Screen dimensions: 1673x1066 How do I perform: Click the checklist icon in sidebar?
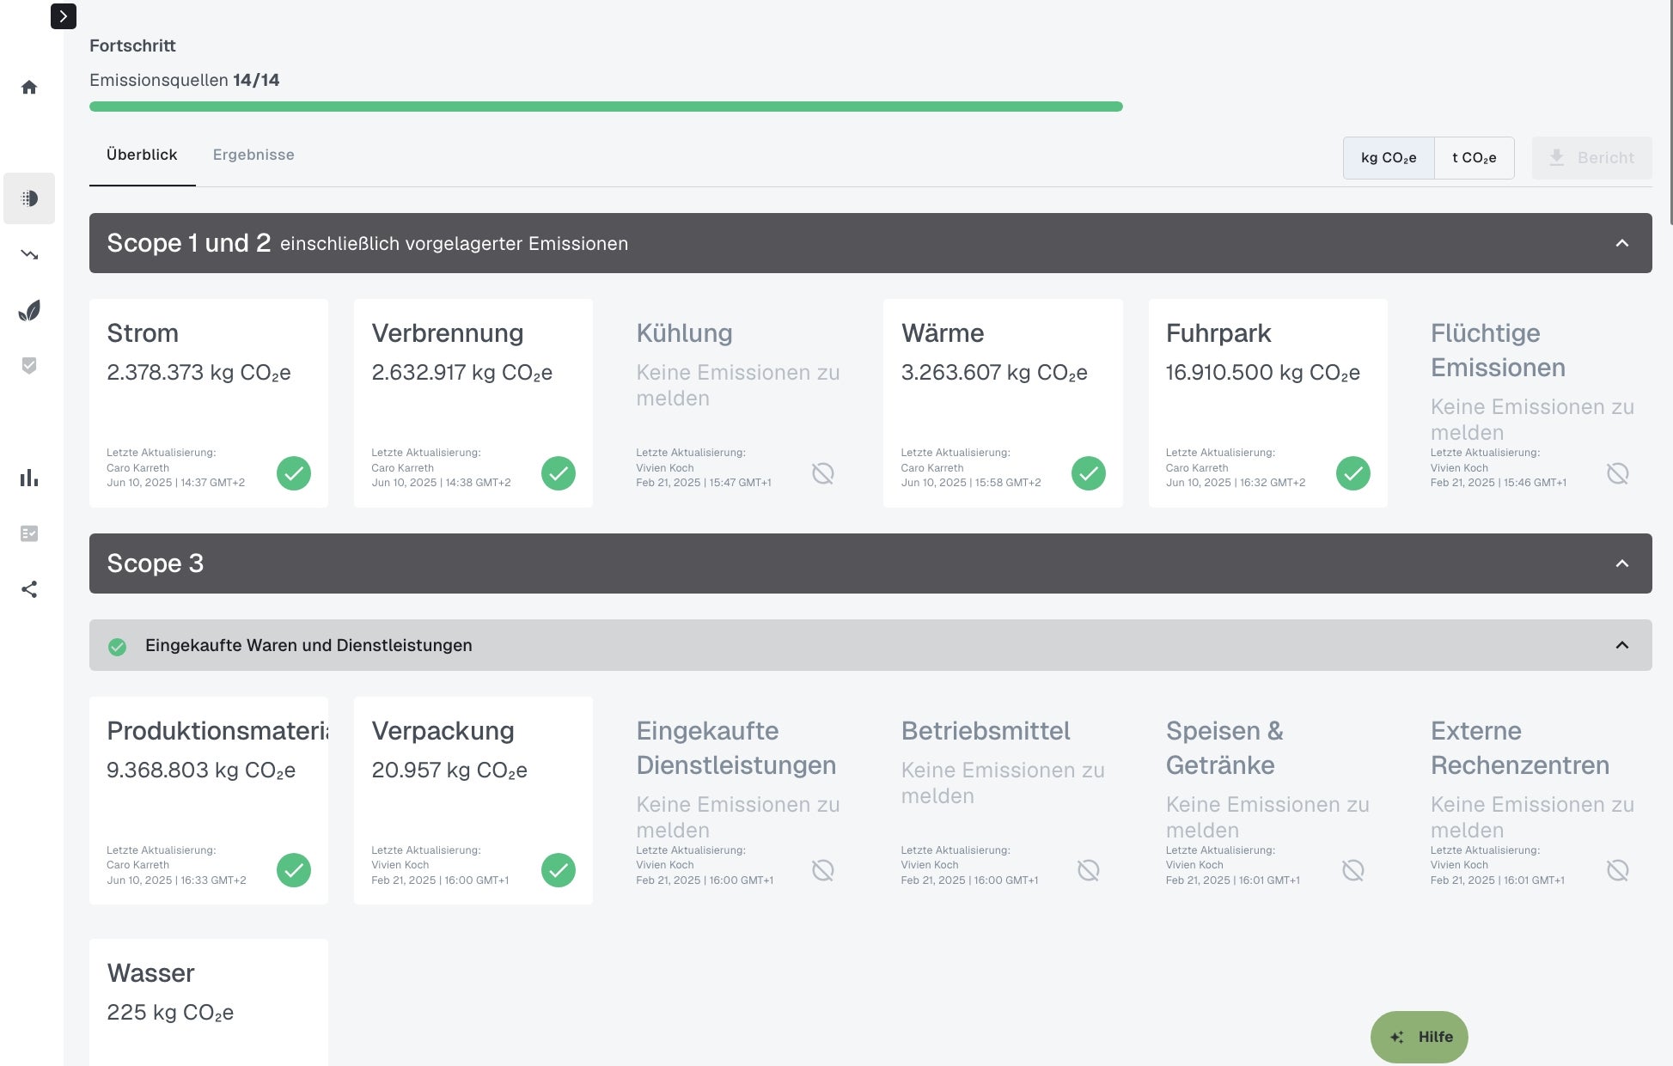coord(29,533)
